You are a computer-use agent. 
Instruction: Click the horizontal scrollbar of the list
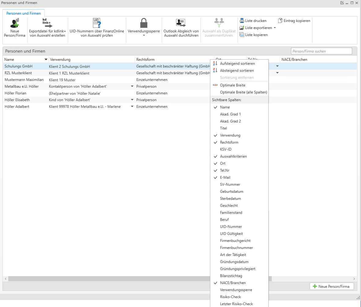tap(107, 279)
